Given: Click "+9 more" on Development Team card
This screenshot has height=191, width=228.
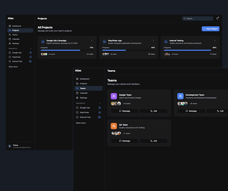Looking at the screenshot, I should click(x=193, y=104).
